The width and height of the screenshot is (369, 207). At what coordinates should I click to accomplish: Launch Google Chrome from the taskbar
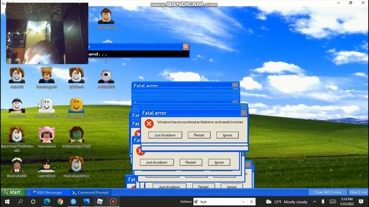[60, 202]
